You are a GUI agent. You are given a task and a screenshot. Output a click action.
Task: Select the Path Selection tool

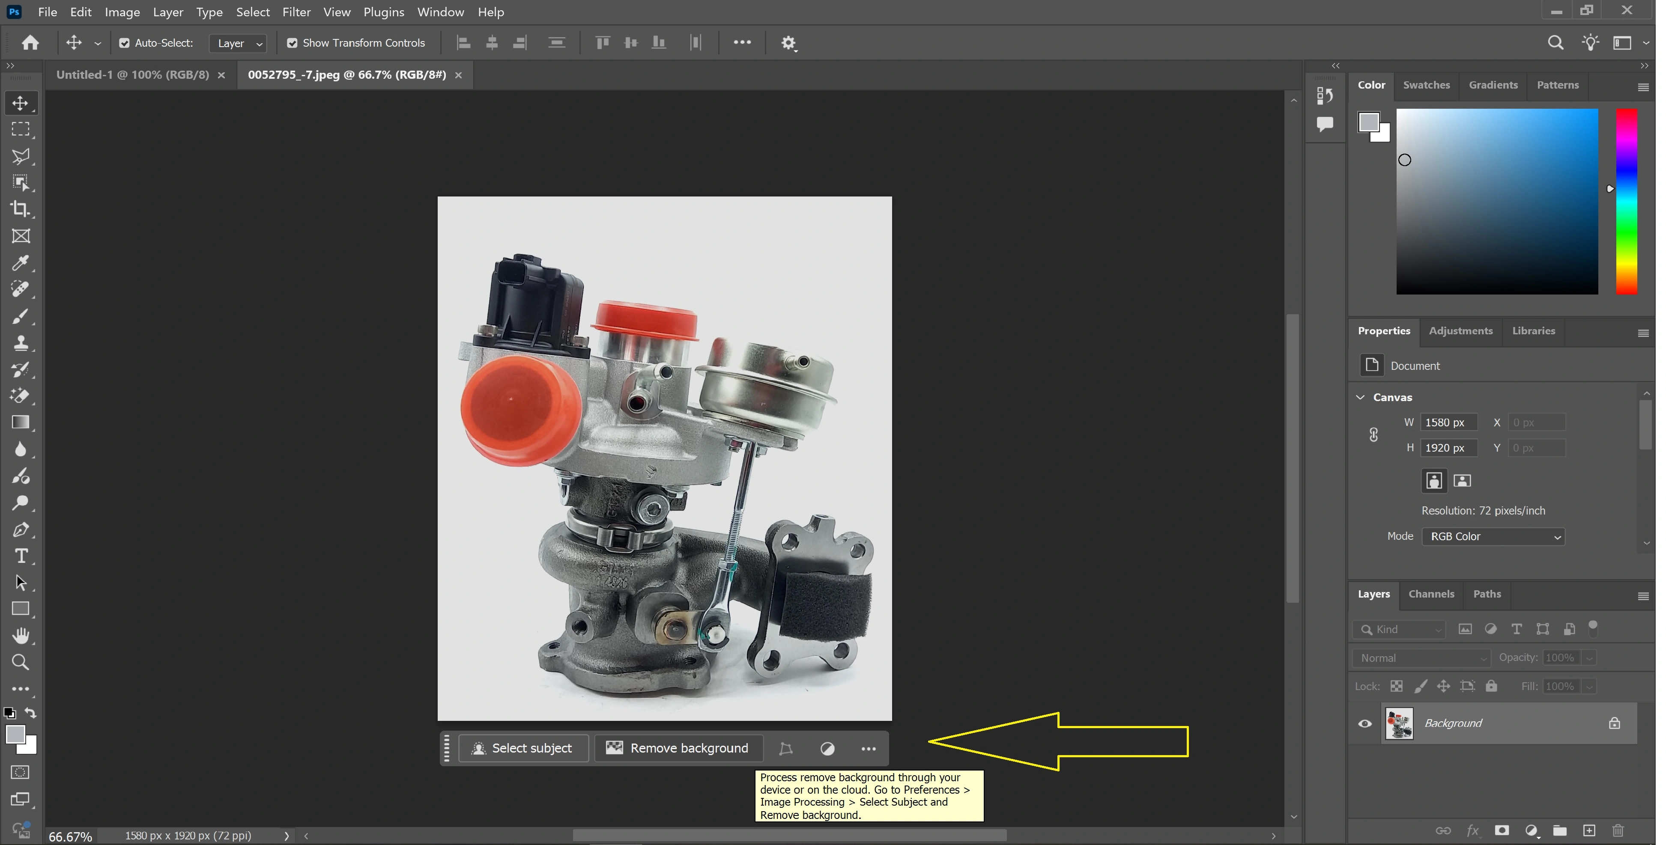pyautogui.click(x=21, y=583)
